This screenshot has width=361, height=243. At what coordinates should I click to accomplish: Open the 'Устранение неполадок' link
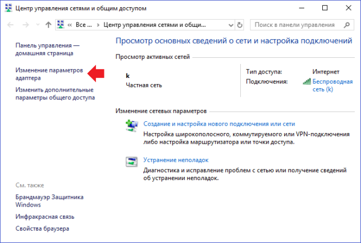176,160
